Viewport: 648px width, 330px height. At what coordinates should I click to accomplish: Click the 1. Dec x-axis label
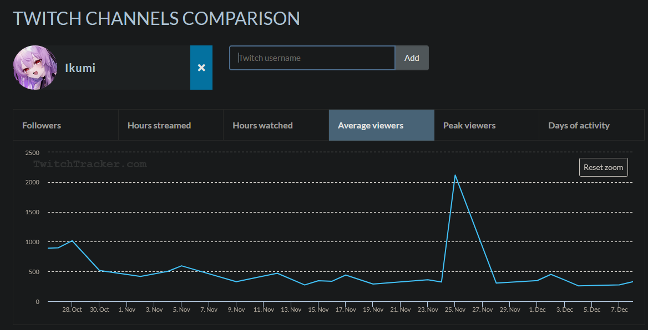(x=537, y=310)
